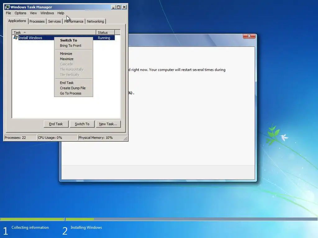Sort by the Status column header
318x238 pixels.
coord(106,32)
